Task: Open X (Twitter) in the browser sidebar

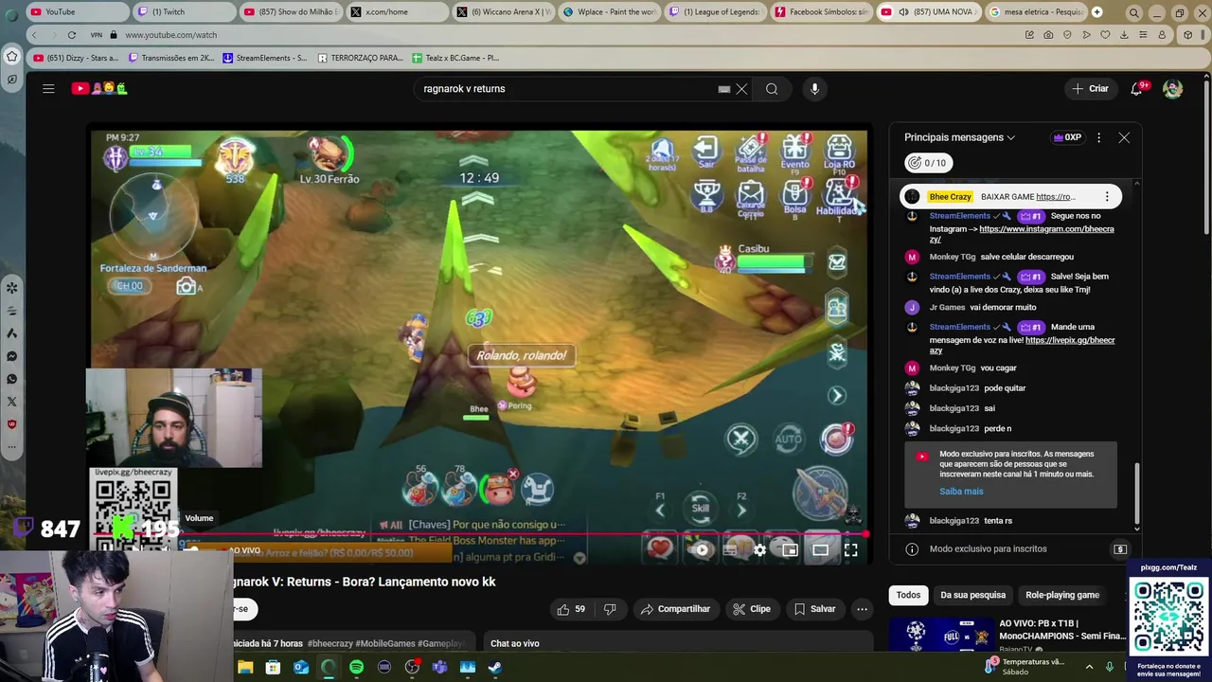Action: pos(11,402)
